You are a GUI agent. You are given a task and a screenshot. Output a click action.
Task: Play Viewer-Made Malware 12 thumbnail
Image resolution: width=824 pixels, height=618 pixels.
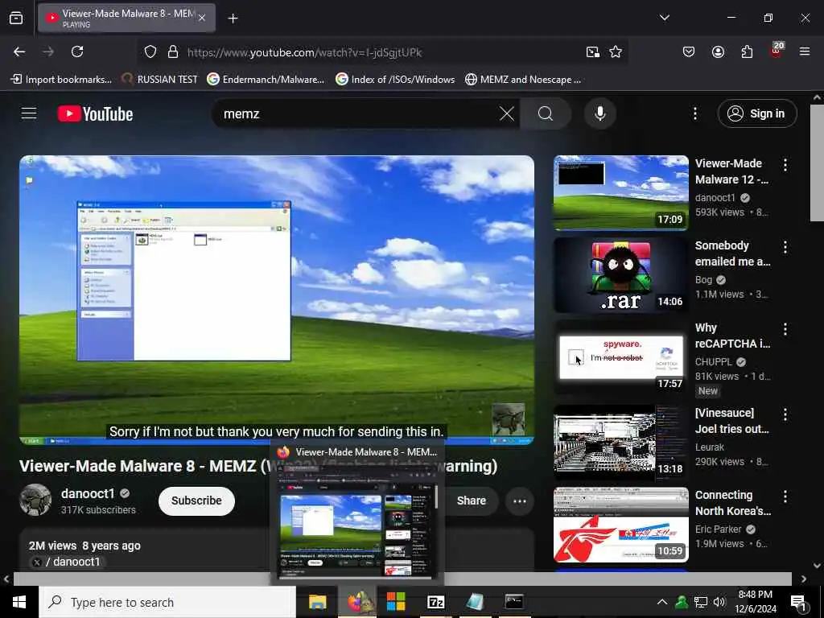pyautogui.click(x=620, y=193)
